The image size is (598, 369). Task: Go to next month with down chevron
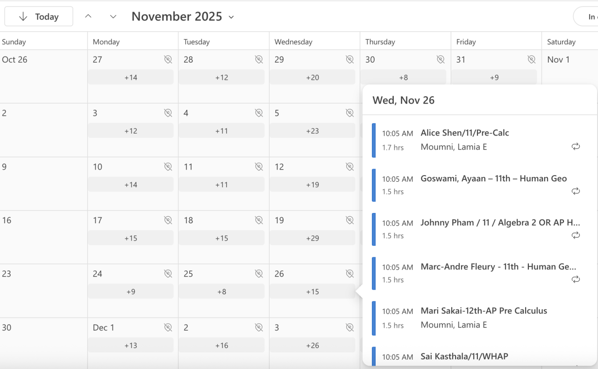tap(113, 16)
